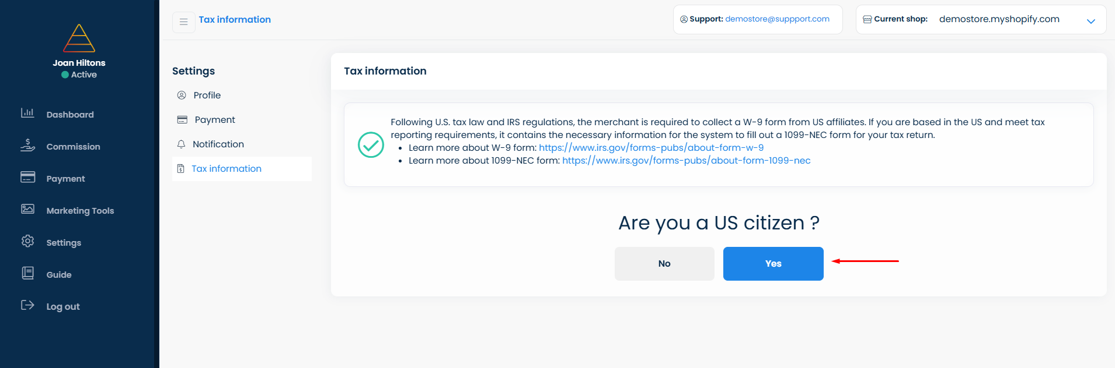Open the demostore.myshopify.com shop selector
This screenshot has height=368, width=1115.
point(999,19)
